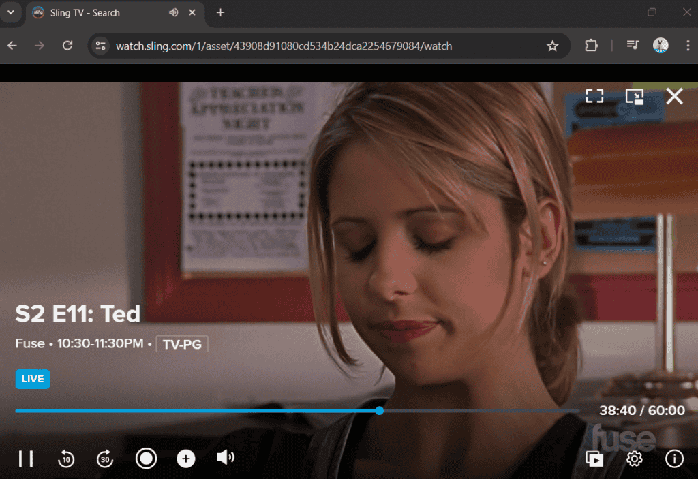Viewport: 698px width, 479px height.
Task: Open Chrome three-dot menu
Action: 688,46
